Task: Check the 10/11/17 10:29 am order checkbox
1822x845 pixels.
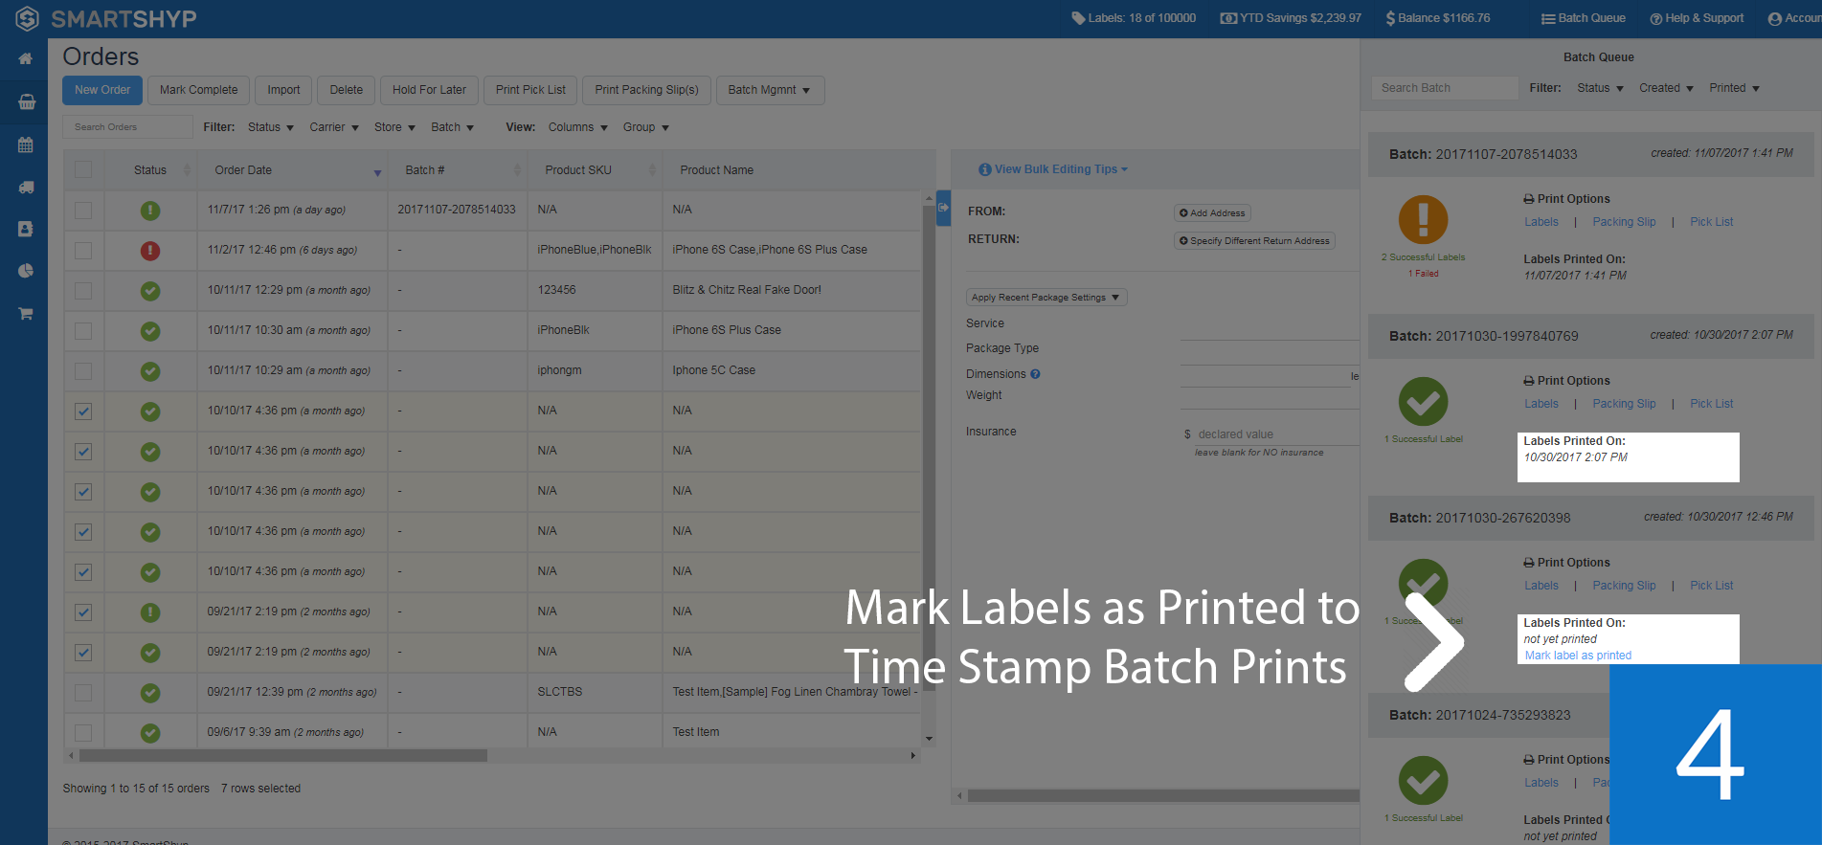Action: (x=83, y=371)
